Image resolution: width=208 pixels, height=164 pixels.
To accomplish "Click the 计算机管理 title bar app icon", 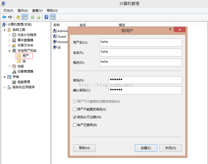I will (3, 3).
